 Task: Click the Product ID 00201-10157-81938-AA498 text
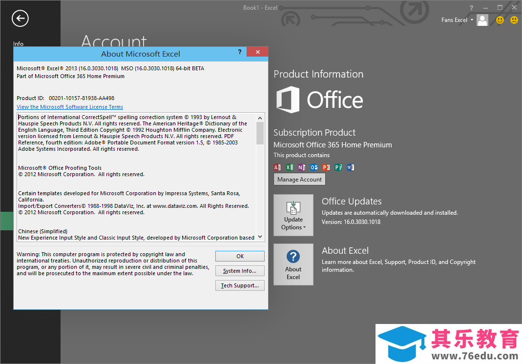coord(65,98)
